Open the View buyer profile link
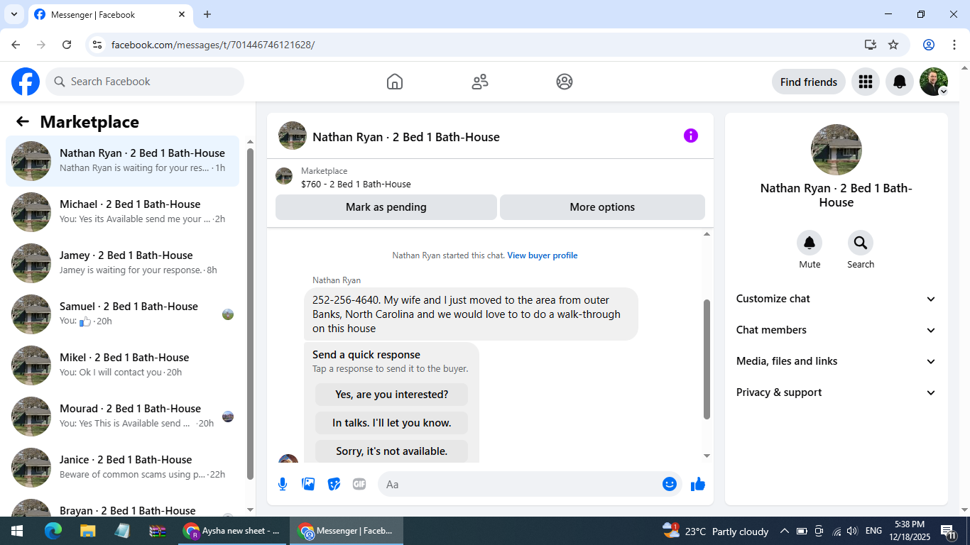This screenshot has width=970, height=545. (x=543, y=255)
